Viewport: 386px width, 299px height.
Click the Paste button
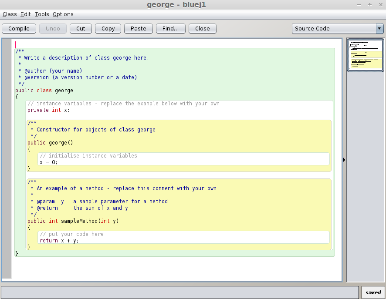coord(139,29)
